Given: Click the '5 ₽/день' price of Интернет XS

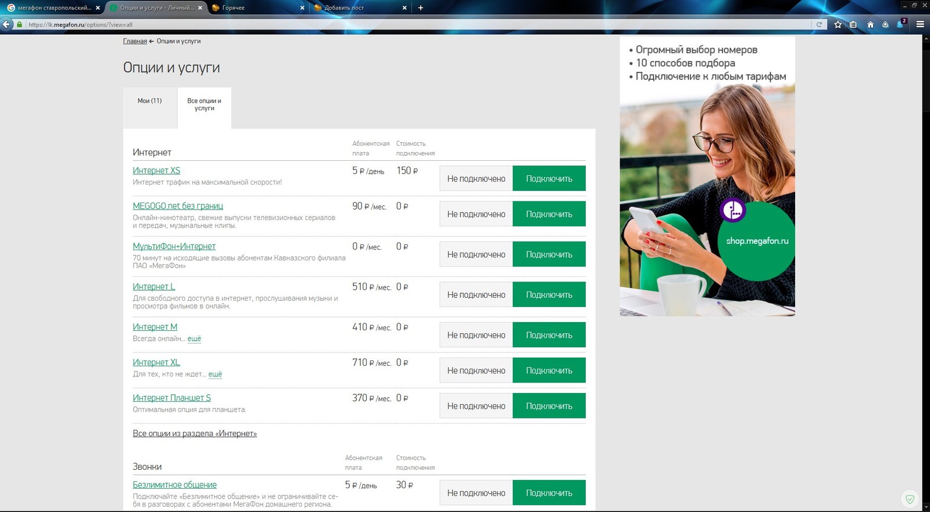Looking at the screenshot, I should click(x=368, y=171).
